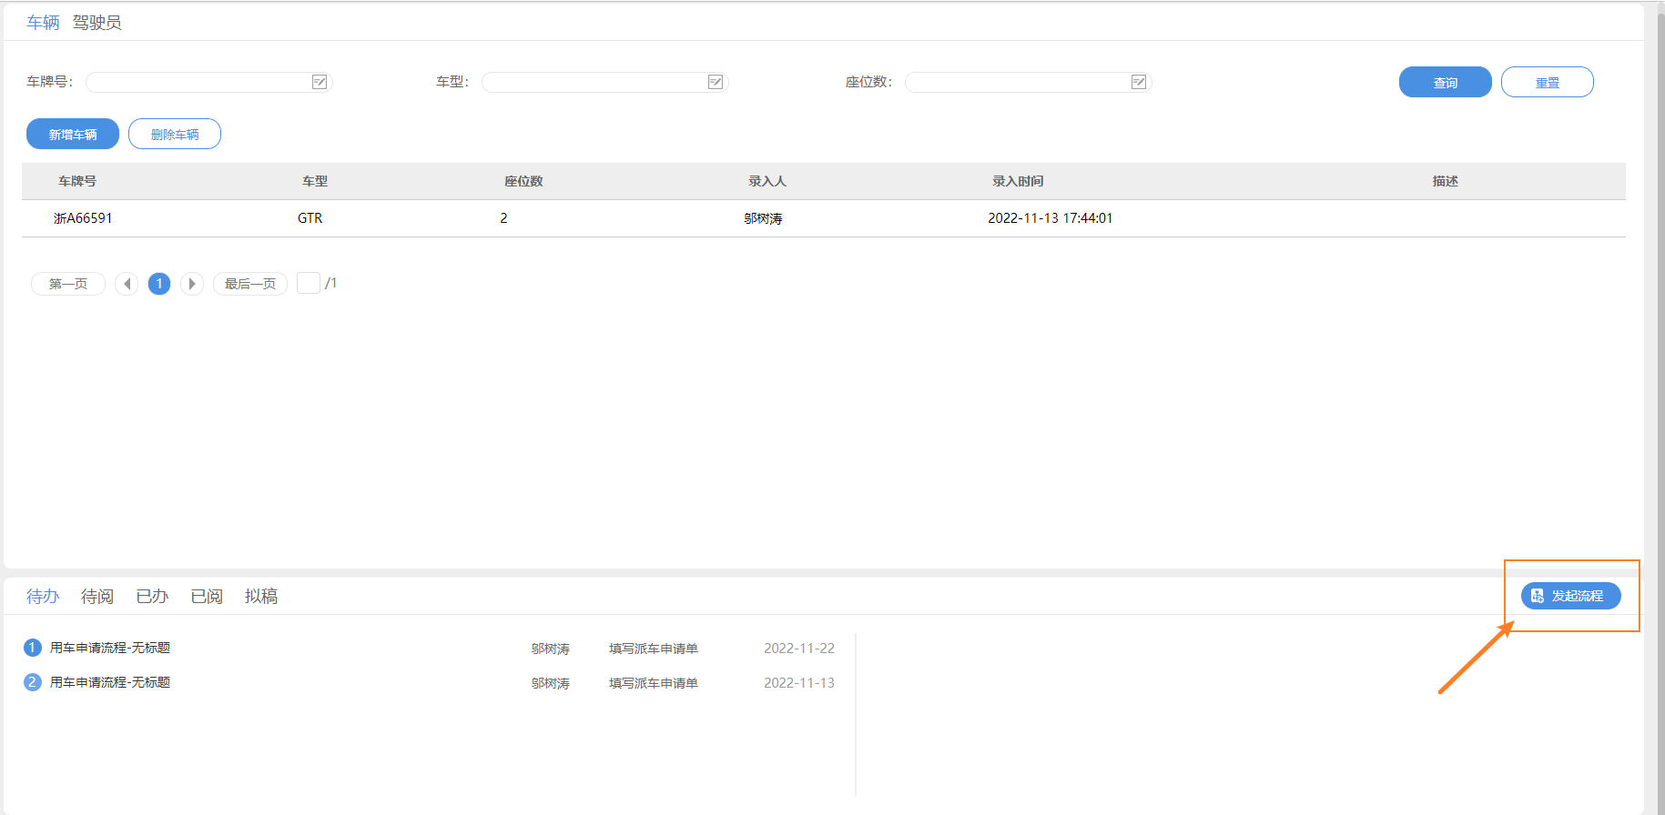Screen dimensions: 1665x815
Task: Show the 拟稿 tab
Action: (260, 596)
